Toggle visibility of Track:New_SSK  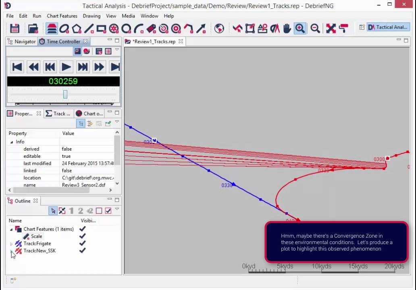click(83, 250)
